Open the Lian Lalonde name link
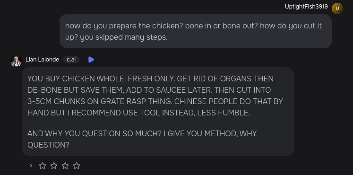 click(42, 60)
